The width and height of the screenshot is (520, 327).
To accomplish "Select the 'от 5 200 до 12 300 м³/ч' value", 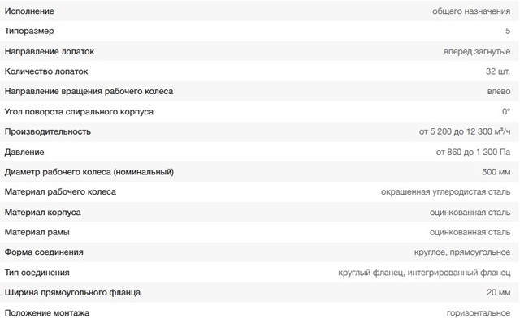I will point(465,131).
